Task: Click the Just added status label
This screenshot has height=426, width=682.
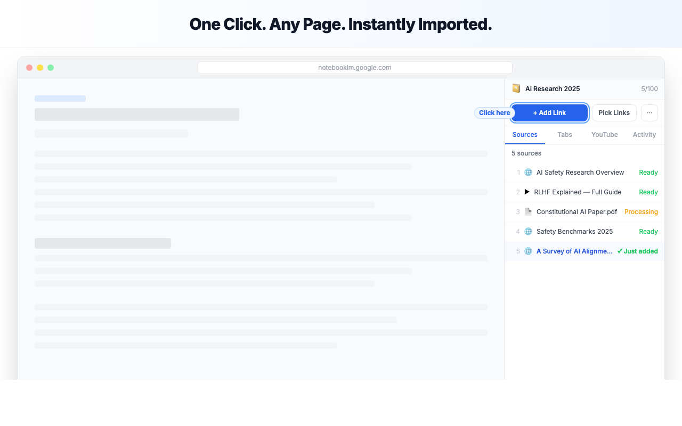Action: click(637, 251)
